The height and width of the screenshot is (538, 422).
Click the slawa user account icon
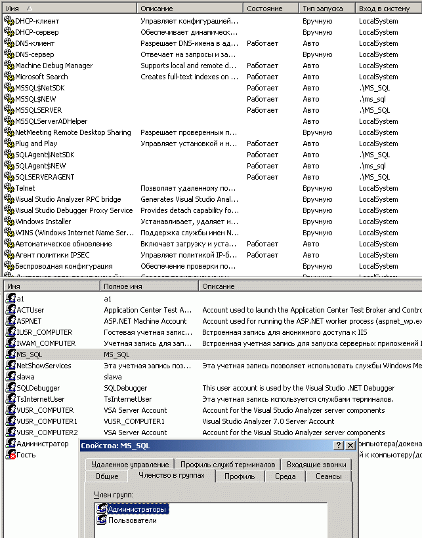(11, 377)
